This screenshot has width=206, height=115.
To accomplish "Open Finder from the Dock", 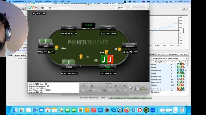I will tap(15, 110).
